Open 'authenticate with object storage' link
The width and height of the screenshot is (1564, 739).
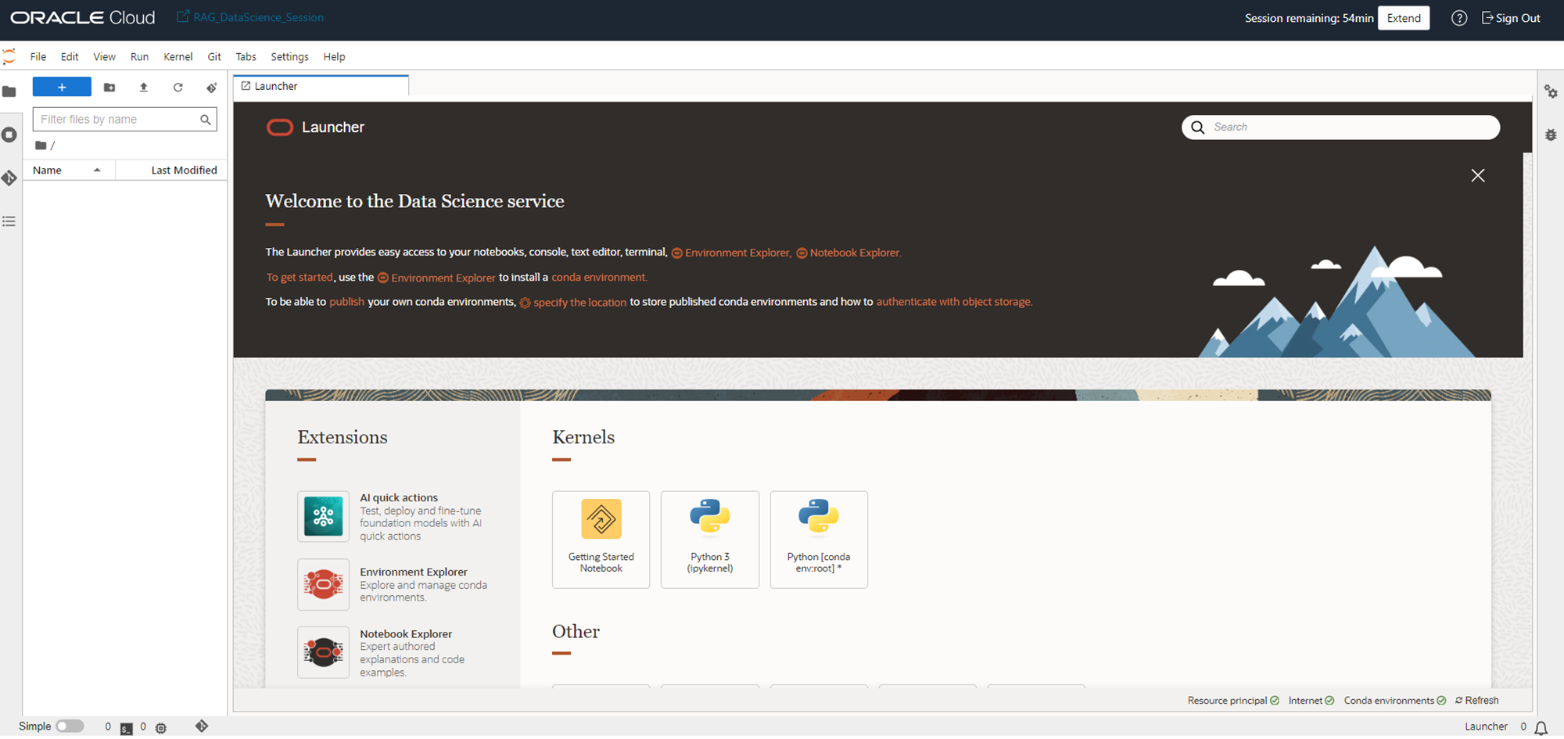(x=954, y=301)
